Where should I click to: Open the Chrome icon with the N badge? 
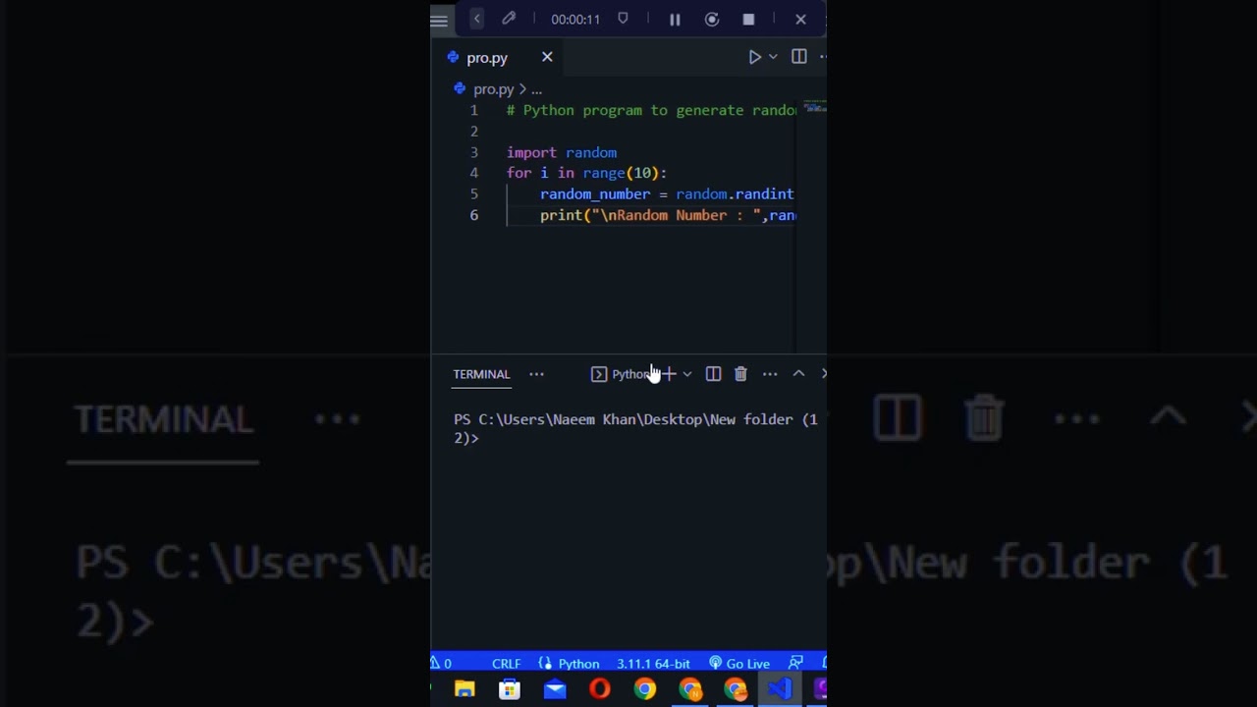click(x=690, y=689)
